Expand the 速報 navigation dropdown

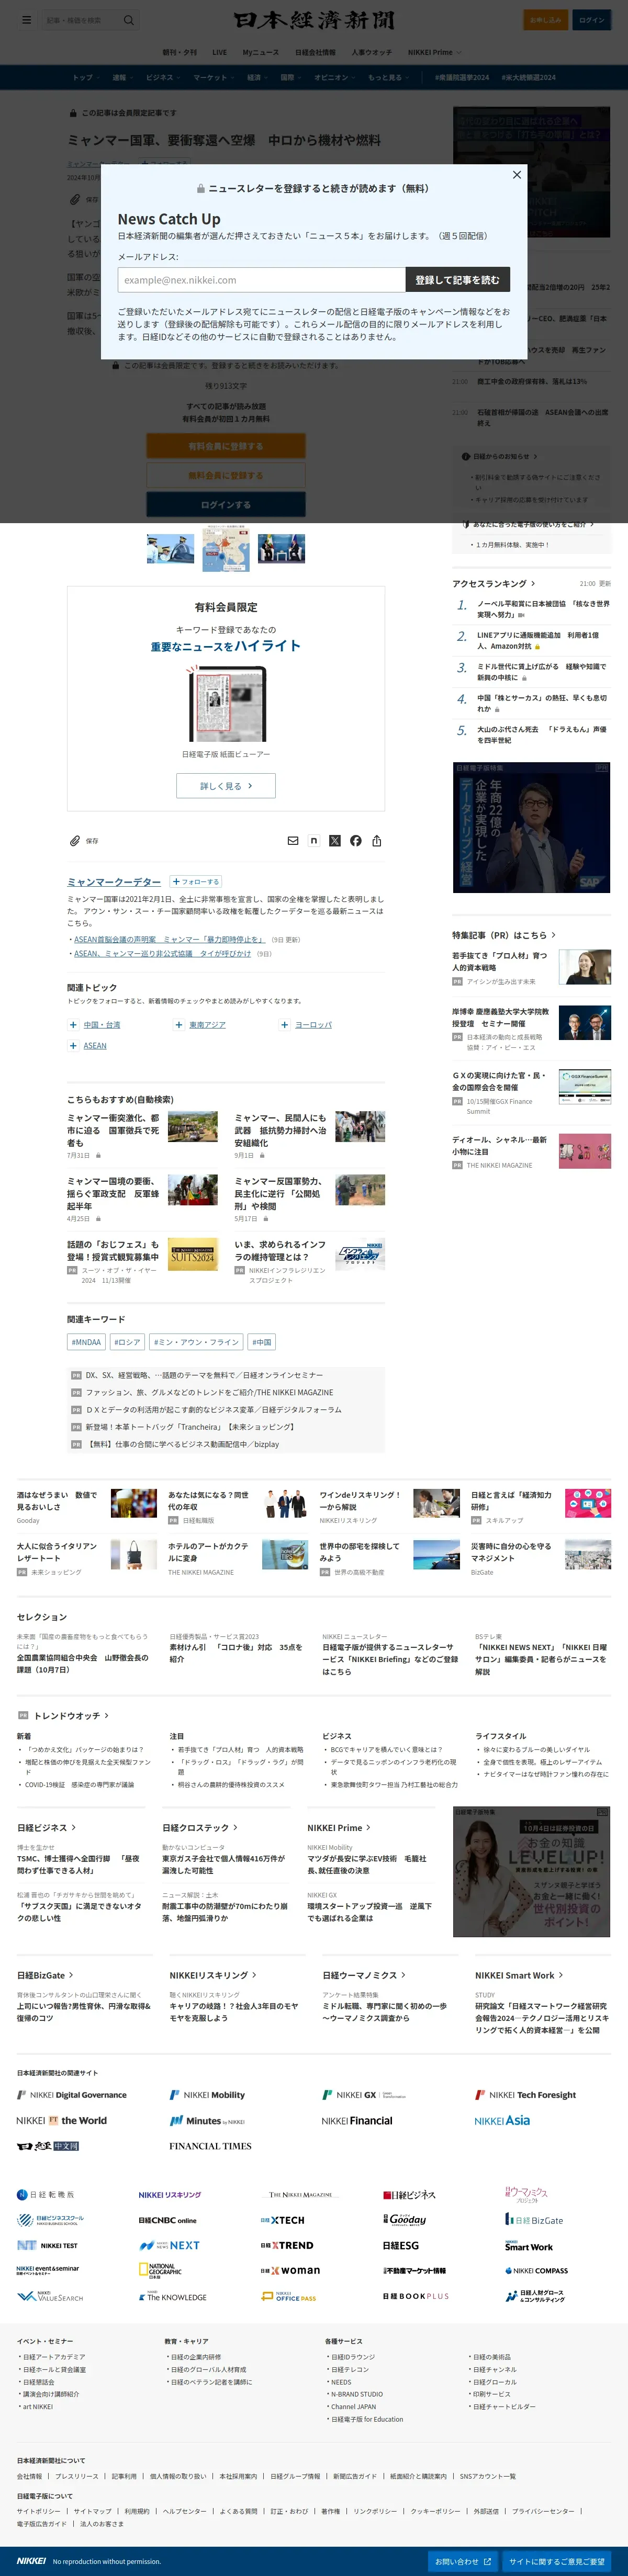(x=123, y=77)
